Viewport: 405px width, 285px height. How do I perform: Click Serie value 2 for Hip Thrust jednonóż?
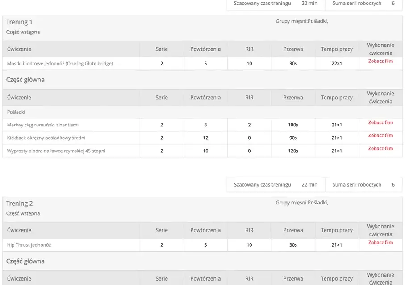162,245
